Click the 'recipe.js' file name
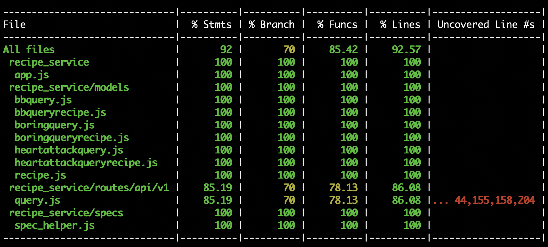The height and width of the screenshot is (247, 548). (x=40, y=175)
